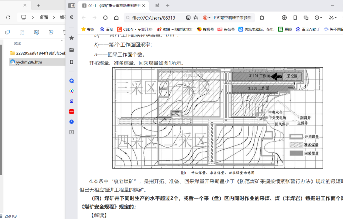Select the yychm286.htm file

point(29,62)
